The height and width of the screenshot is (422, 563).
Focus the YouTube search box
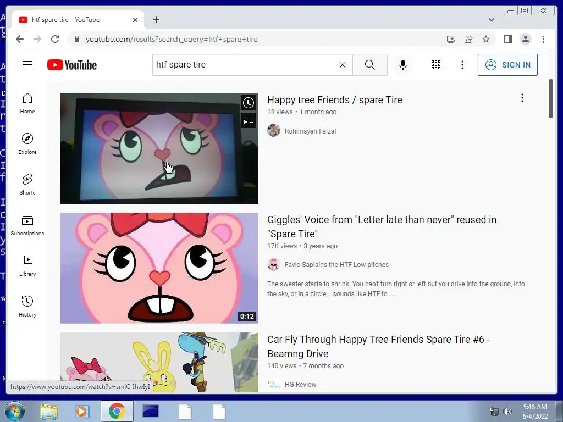[244, 65]
